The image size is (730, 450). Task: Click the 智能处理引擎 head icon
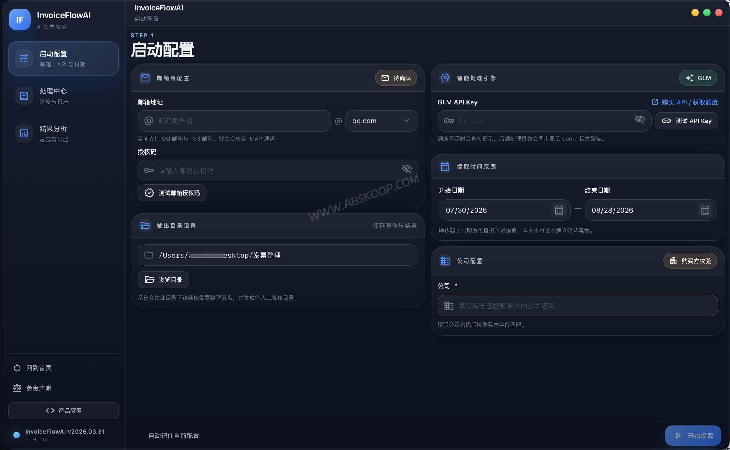445,78
